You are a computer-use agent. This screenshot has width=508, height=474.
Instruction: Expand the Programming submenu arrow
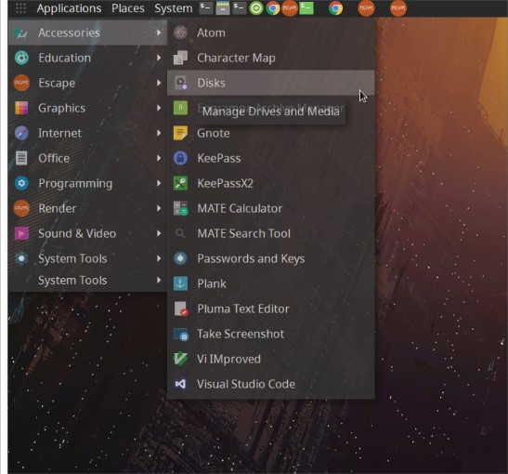pos(159,183)
